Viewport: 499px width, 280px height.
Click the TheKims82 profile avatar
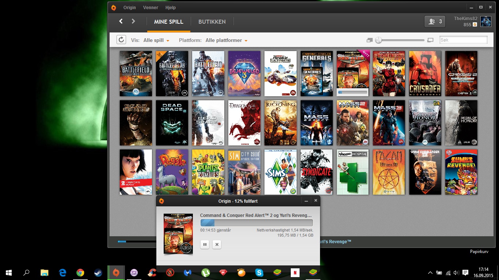485,22
